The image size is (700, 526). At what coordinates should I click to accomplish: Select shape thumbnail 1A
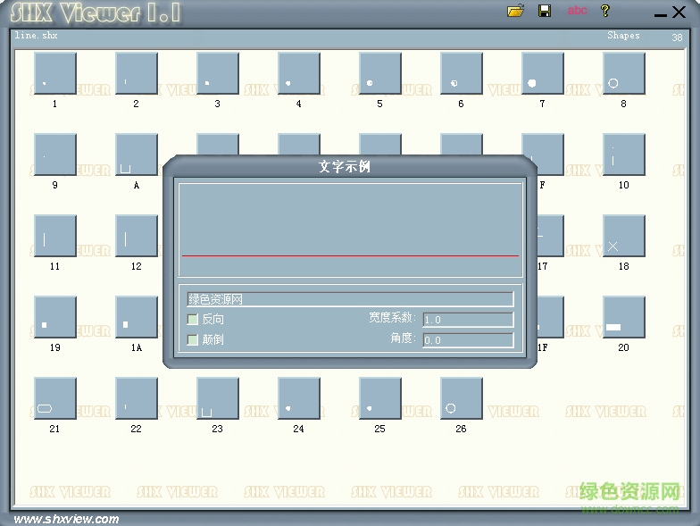coord(137,317)
